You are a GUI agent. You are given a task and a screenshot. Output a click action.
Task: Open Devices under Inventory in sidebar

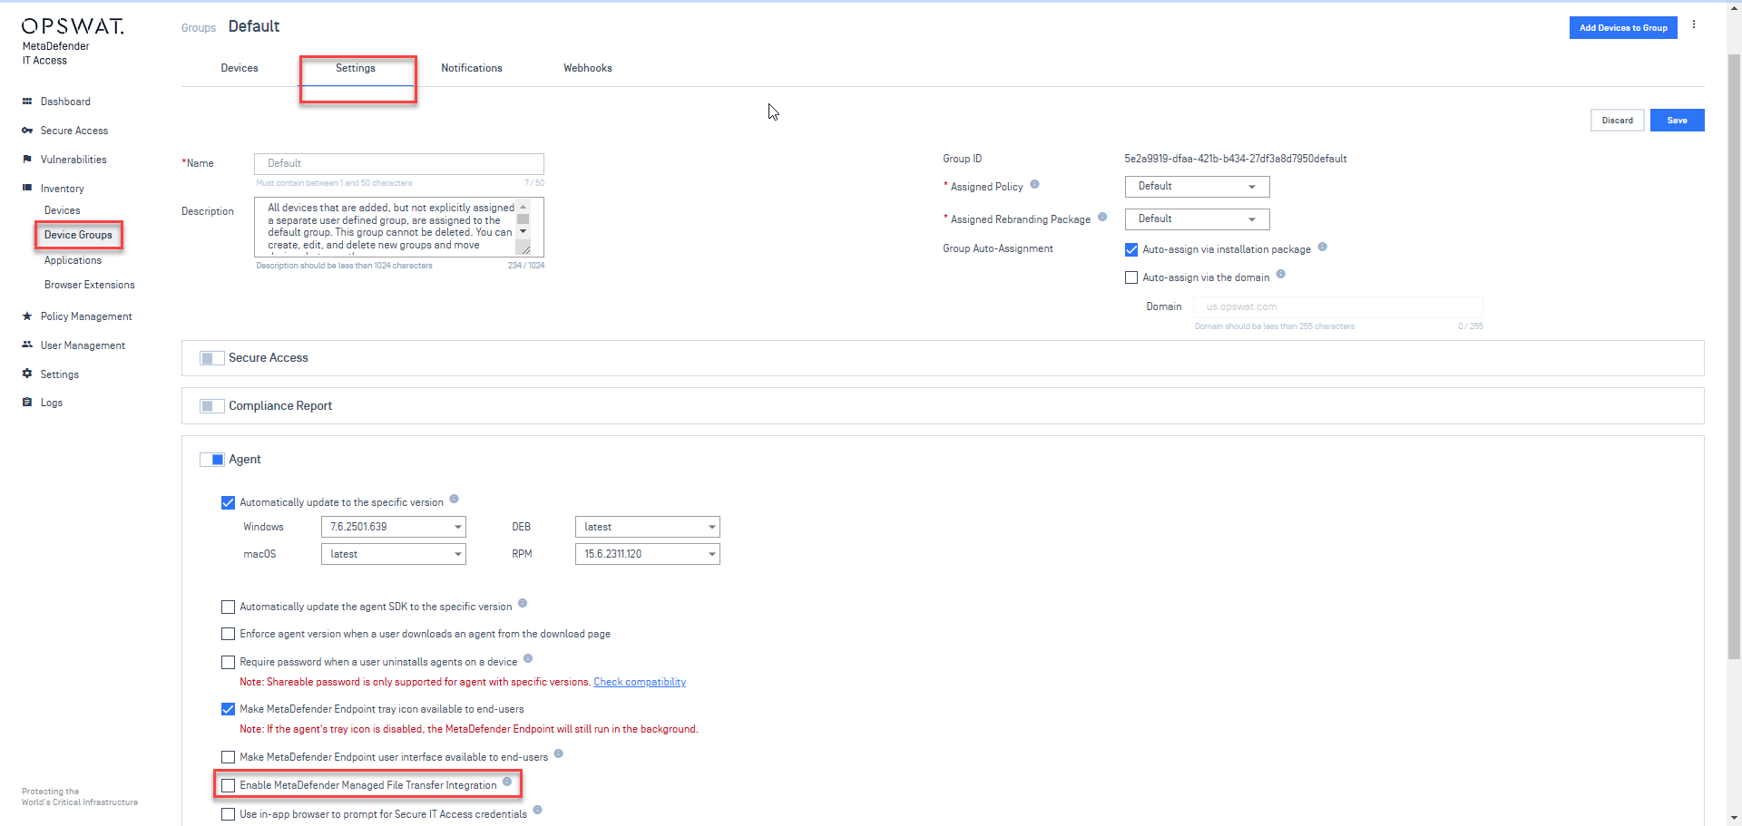[x=62, y=210]
